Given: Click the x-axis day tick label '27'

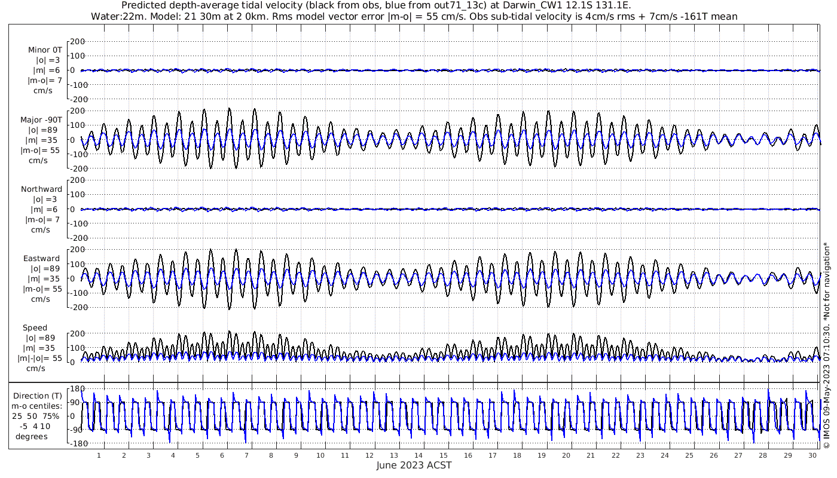Looking at the screenshot, I should pos(738,455).
